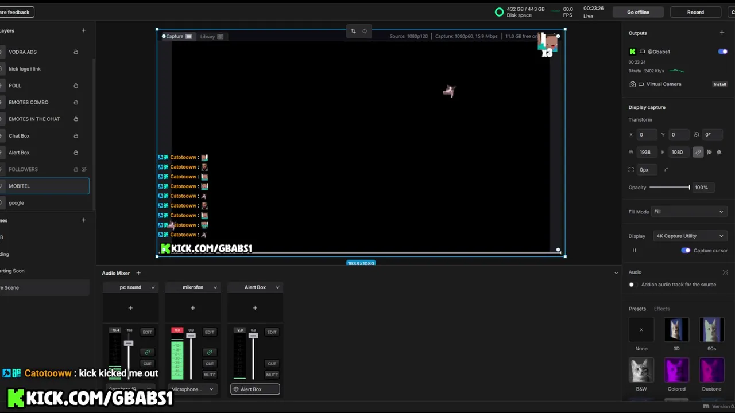Toggle the aspect ratio link icon
This screenshot has width=735, height=413.
(x=698, y=153)
